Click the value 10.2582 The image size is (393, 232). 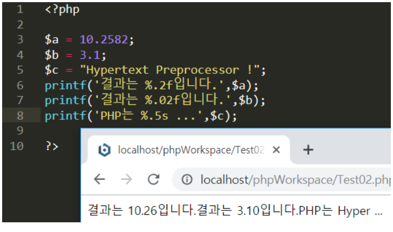point(104,39)
